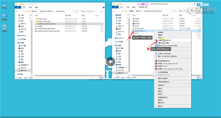Select the sw2020_network_serials_licensing file

48,31
